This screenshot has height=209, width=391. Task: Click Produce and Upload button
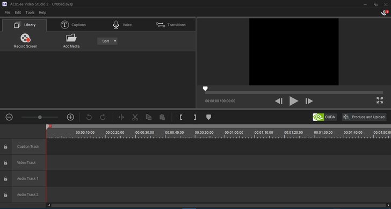(364, 117)
